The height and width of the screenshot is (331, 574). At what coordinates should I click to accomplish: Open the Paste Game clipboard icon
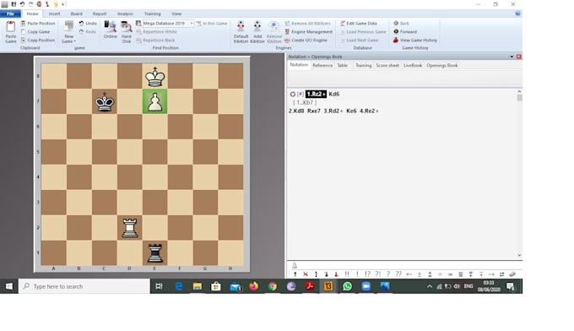coord(11,32)
